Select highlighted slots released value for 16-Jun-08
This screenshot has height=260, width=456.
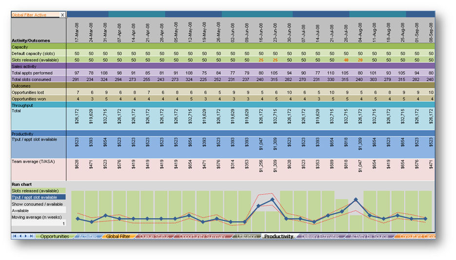point(261,59)
